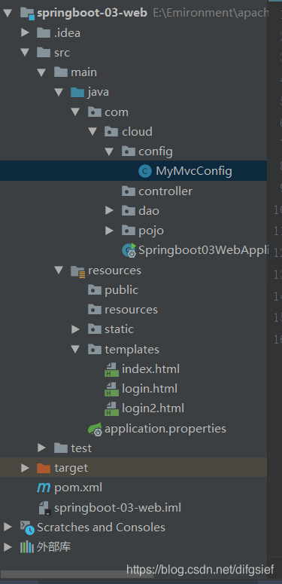Select the public folder label

(121, 290)
